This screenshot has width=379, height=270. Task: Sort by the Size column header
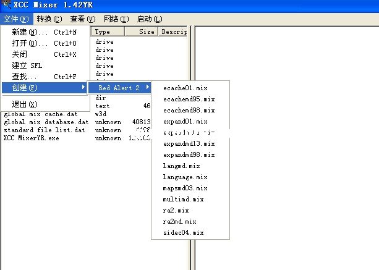click(x=142, y=32)
